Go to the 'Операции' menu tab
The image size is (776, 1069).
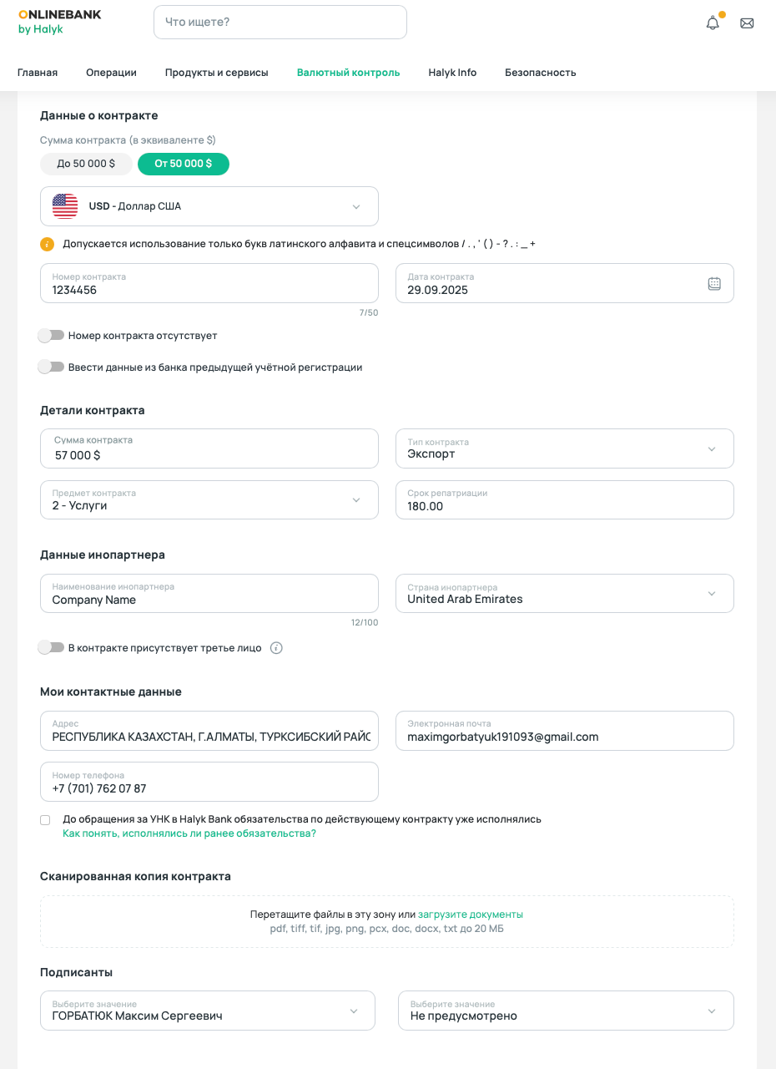(111, 73)
